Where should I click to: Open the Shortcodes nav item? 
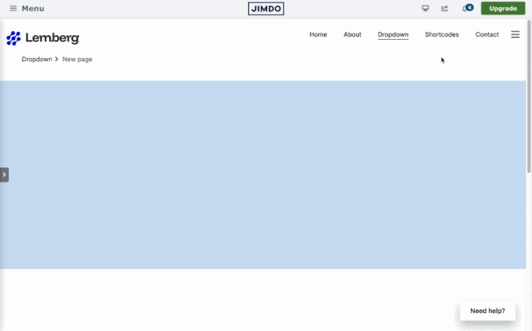442,34
